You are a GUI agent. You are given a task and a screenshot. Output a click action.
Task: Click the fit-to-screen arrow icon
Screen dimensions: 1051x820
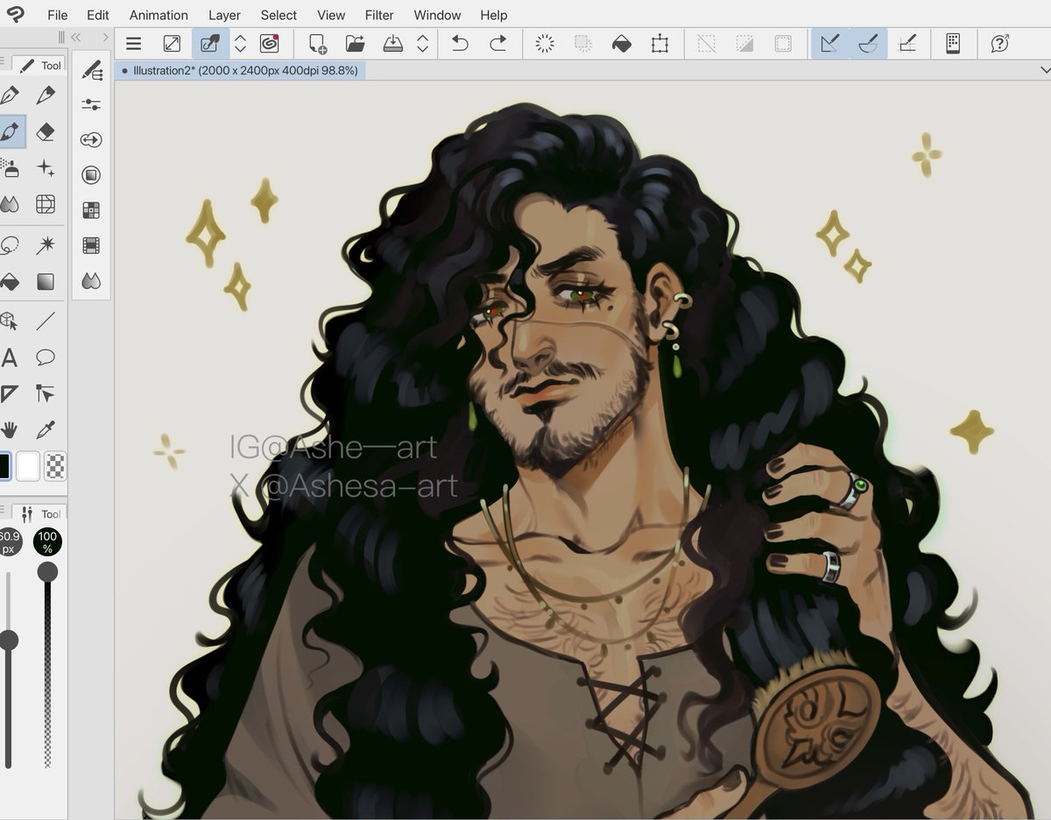coord(173,44)
